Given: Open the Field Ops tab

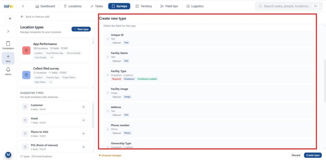Looking at the screenshot, I should pos(169,6).
